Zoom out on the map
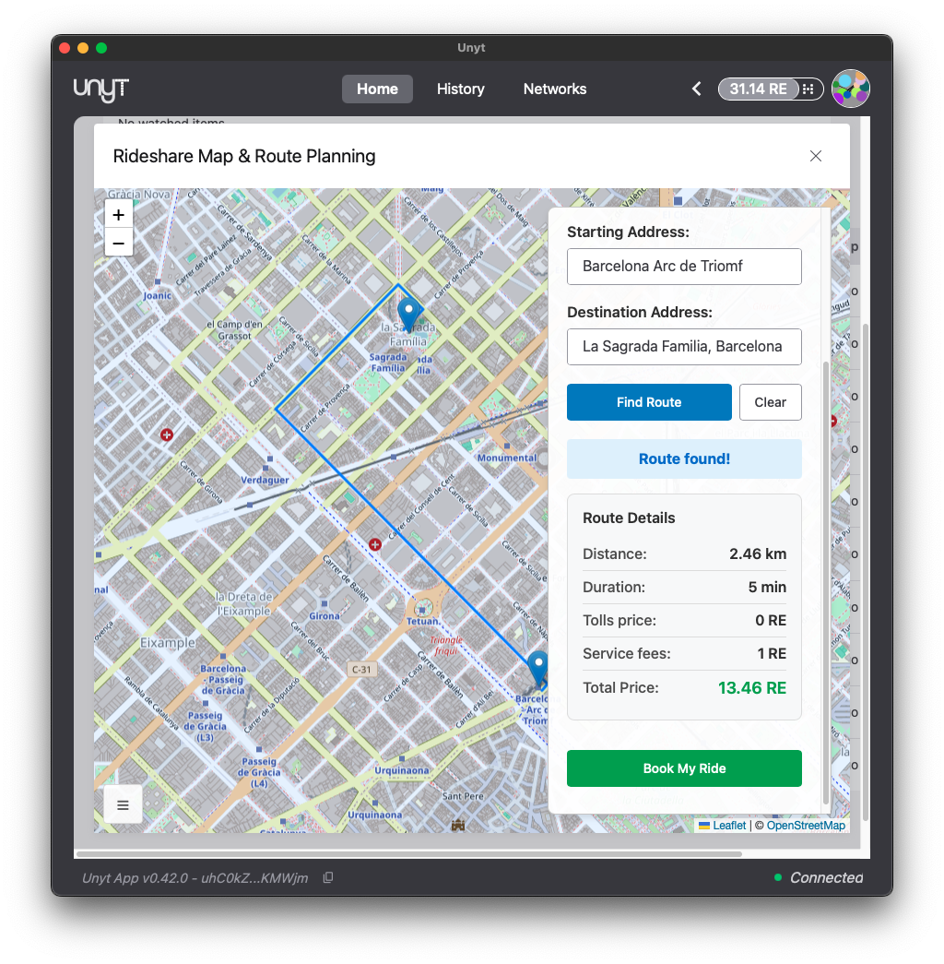Screen dimensions: 944x964 point(118,243)
